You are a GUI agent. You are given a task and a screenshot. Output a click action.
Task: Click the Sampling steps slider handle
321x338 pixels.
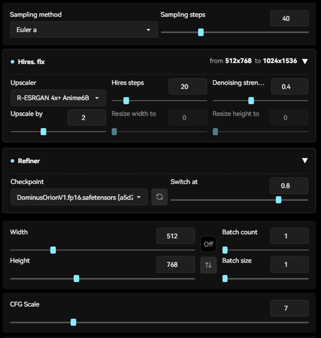(201, 32)
